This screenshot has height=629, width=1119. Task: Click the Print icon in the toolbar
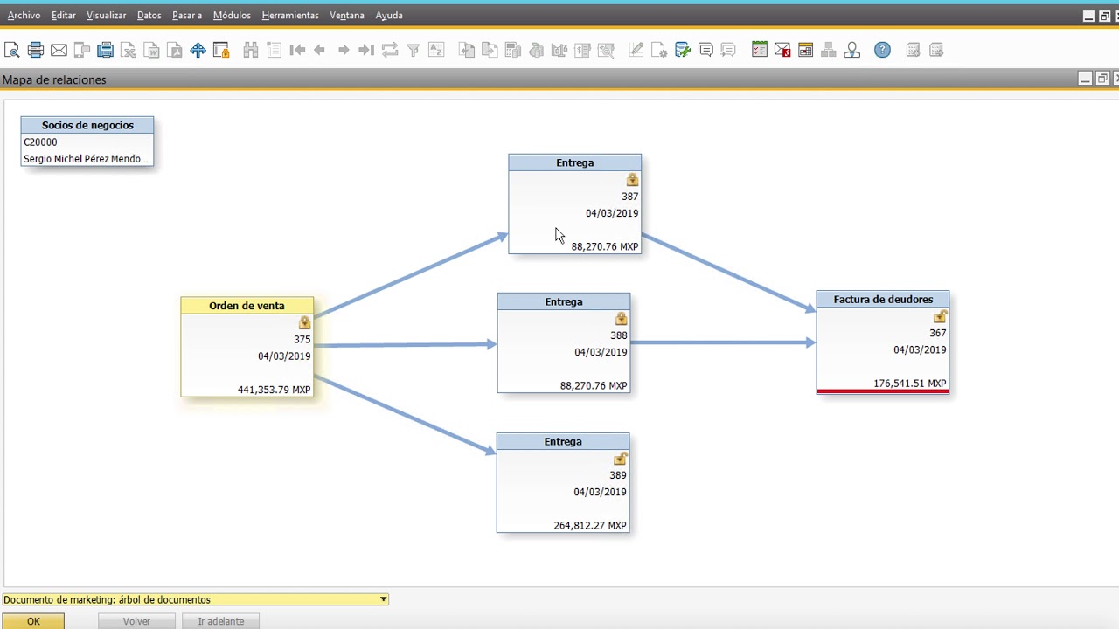coord(36,50)
